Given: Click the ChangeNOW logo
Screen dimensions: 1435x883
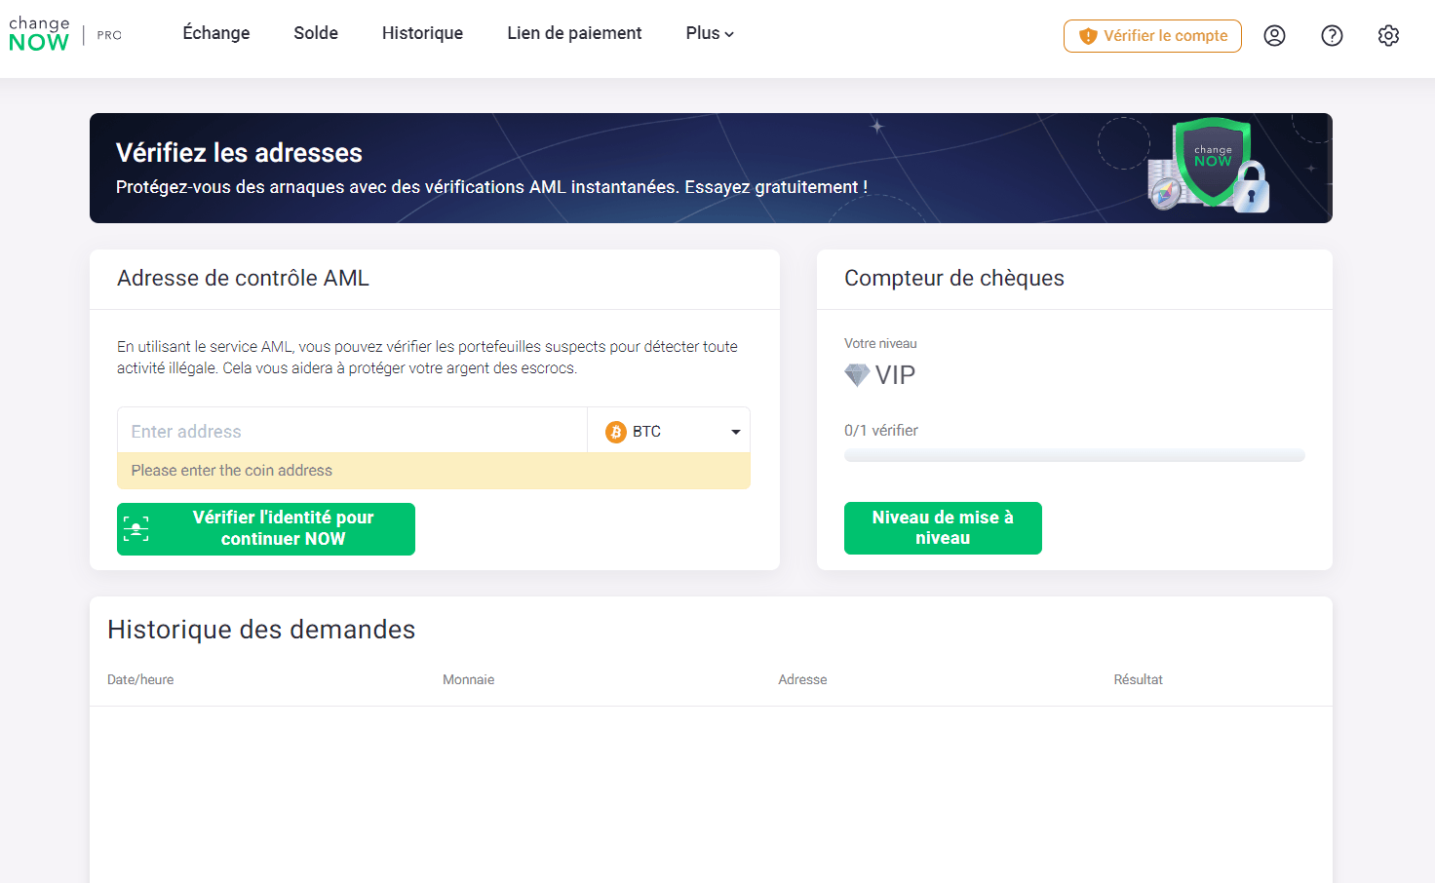Looking at the screenshot, I should coord(39,32).
